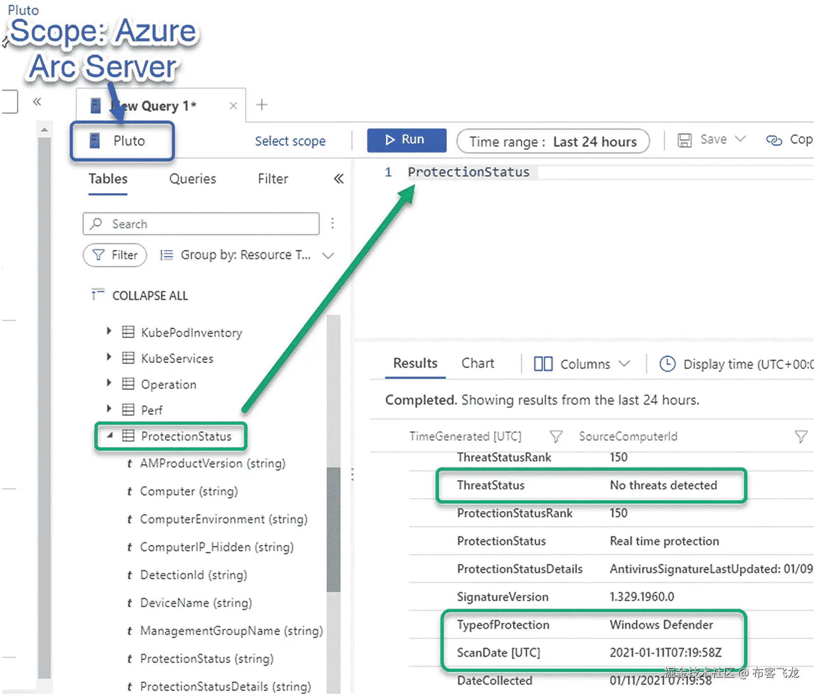Open the more options menu beside Search
This screenshot has width=816, height=696.
(x=333, y=223)
